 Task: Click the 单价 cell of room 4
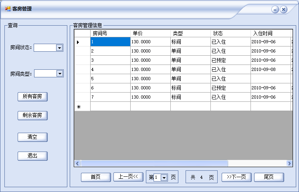click(x=150, y=69)
